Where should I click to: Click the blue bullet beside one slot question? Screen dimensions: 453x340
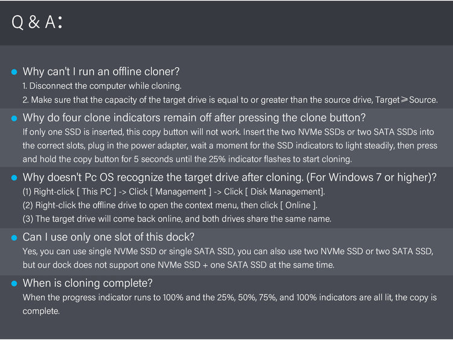coord(14,237)
